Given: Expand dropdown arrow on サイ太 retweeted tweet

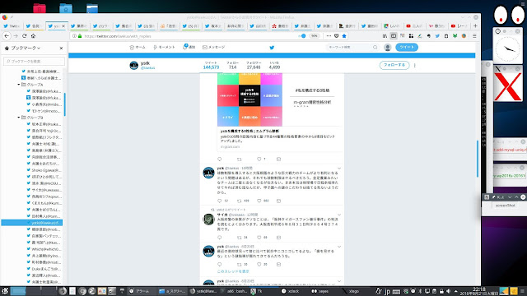Looking at the screenshot, I should pos(339,215).
